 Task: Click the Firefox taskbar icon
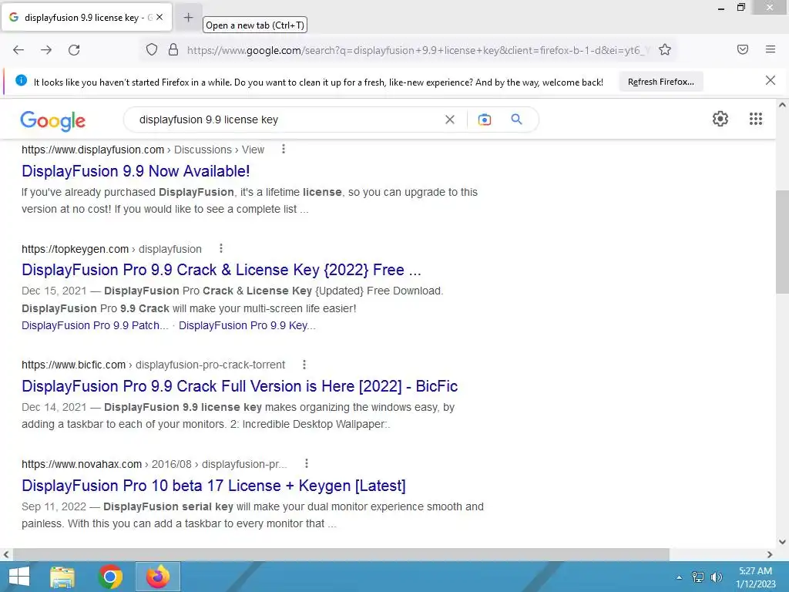pyautogui.click(x=158, y=577)
